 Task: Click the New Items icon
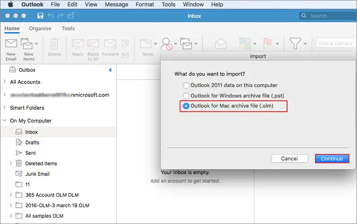(27, 44)
